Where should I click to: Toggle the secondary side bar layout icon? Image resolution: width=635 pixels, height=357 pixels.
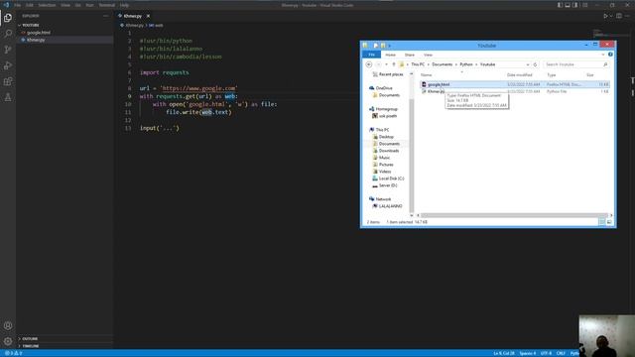click(x=575, y=5)
